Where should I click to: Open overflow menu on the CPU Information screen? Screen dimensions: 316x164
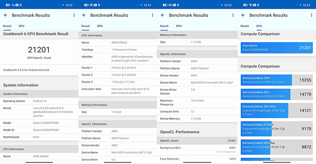pos(152,15)
